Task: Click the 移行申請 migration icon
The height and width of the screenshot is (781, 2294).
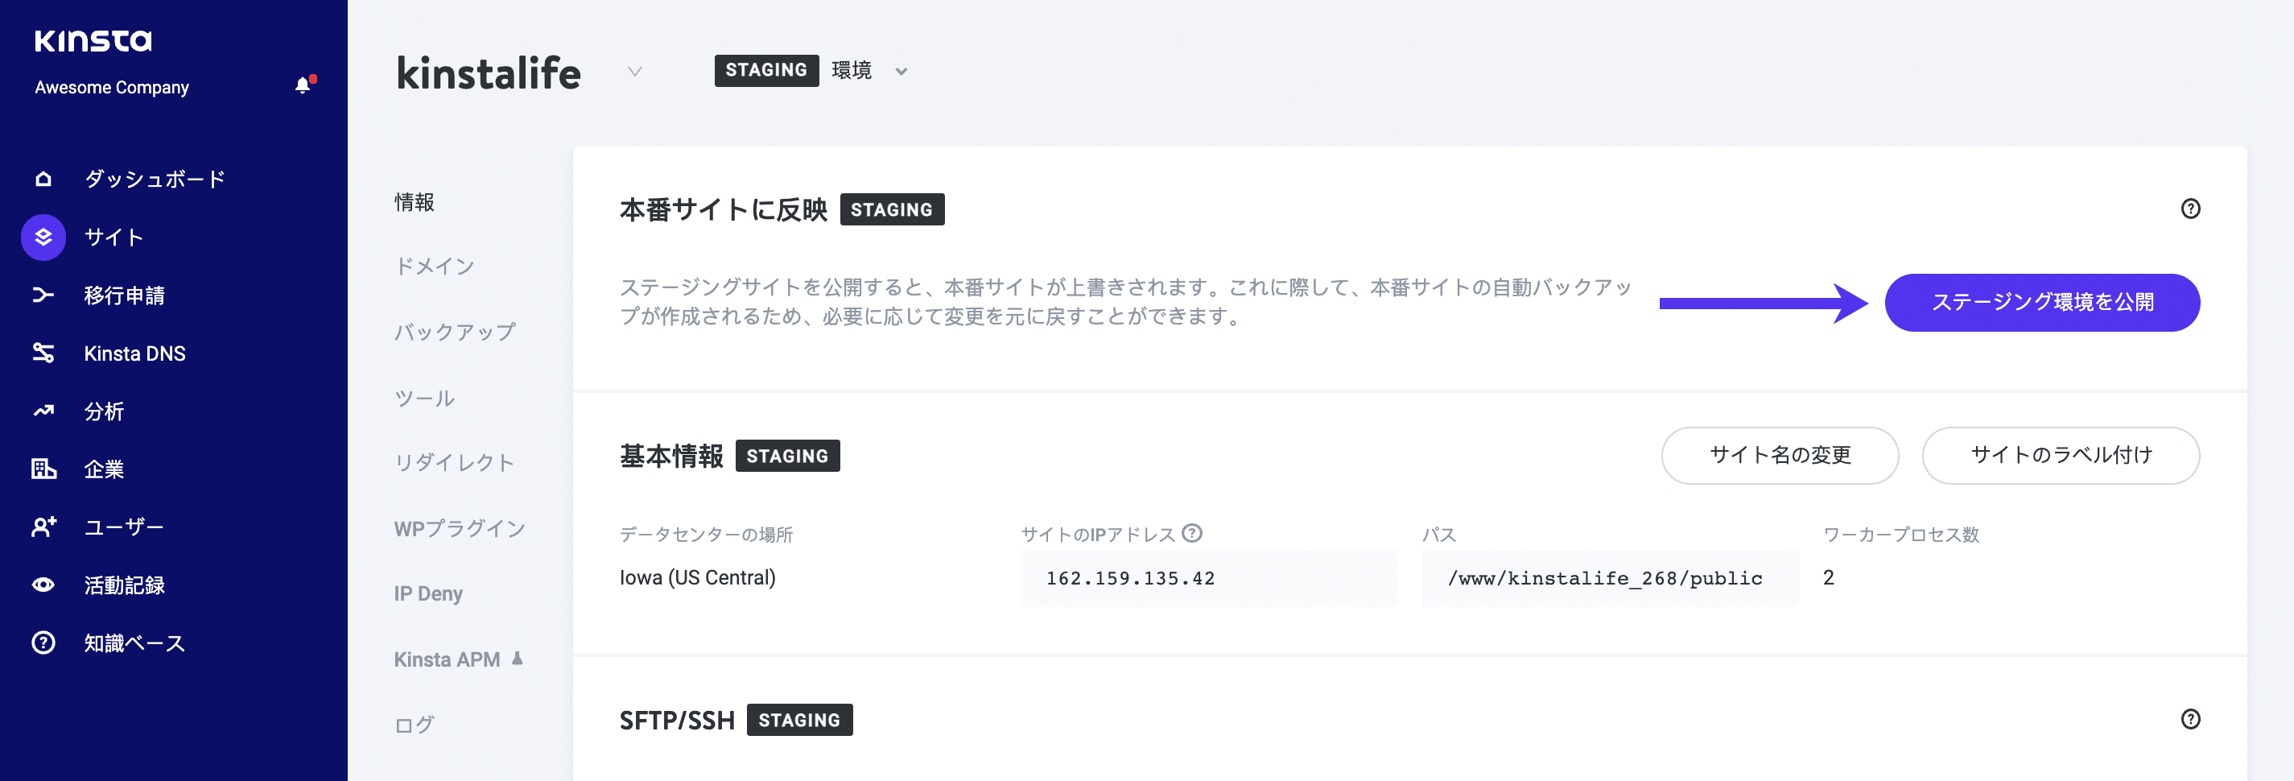Action: click(x=42, y=295)
